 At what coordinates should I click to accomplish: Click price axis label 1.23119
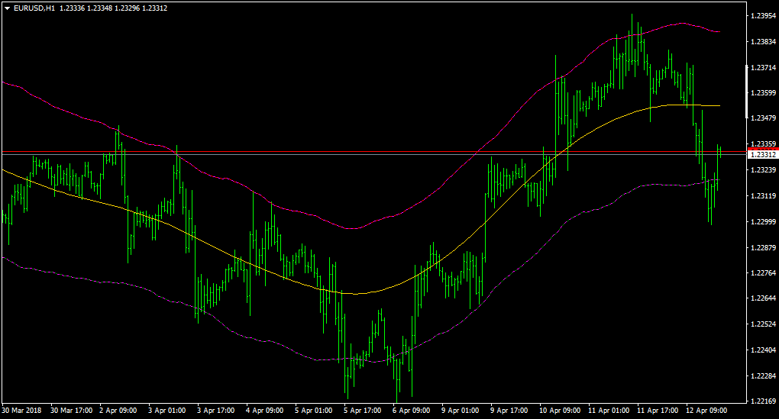coord(763,196)
